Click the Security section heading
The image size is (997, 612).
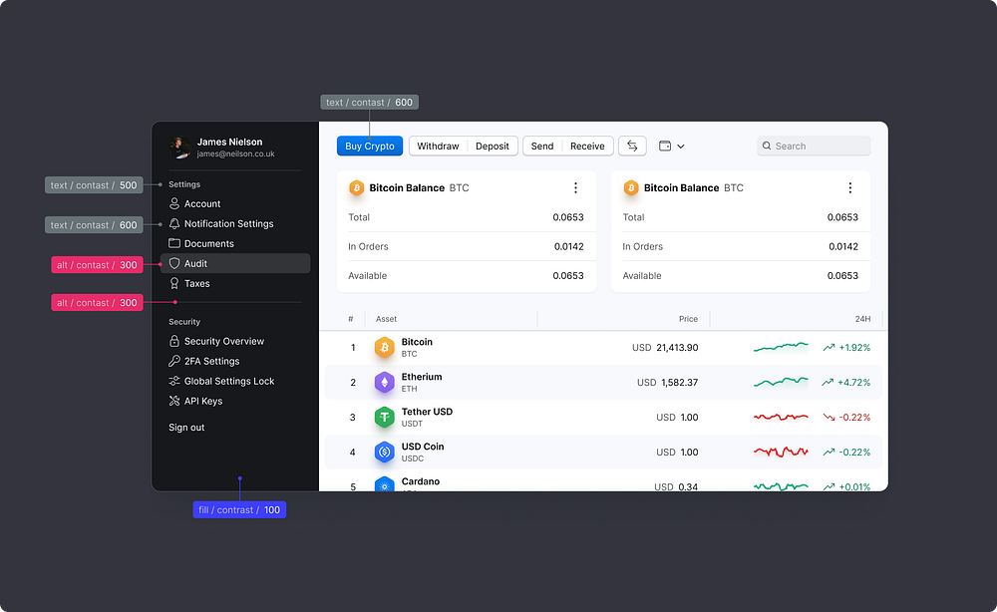tap(184, 322)
